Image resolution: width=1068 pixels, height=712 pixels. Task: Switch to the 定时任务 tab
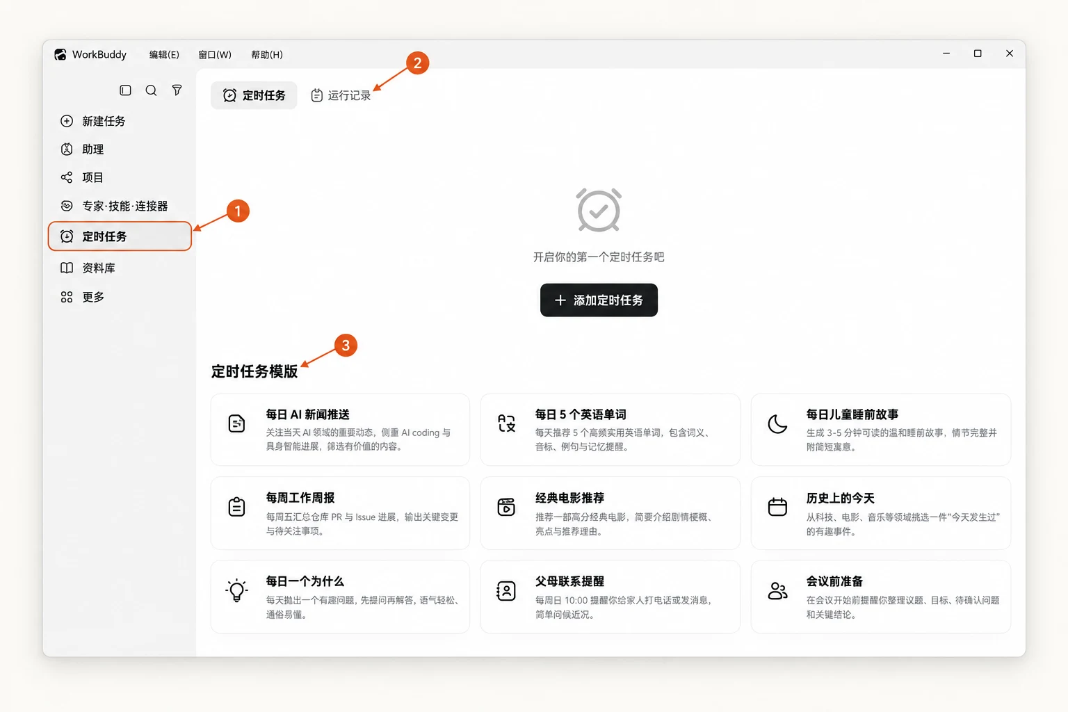[x=254, y=95]
